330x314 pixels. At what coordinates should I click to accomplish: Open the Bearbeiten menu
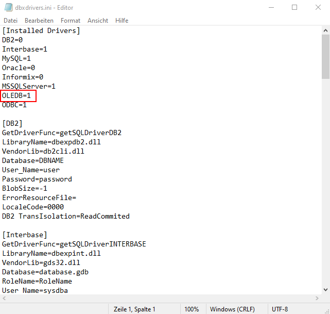[x=39, y=21]
